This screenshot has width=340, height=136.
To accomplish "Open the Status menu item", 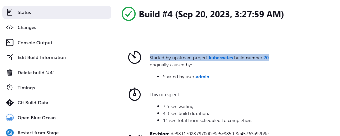I will click(24, 12).
